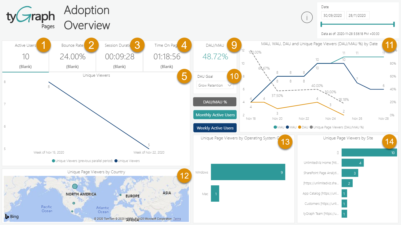Click the 30/09/2020 start date field
401x225 pixels.
tap(333, 15)
